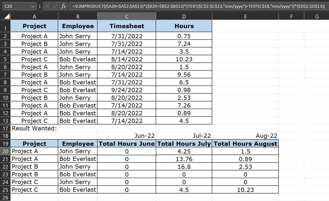Click Bob Everlast in row 25

pyautogui.click(x=78, y=190)
